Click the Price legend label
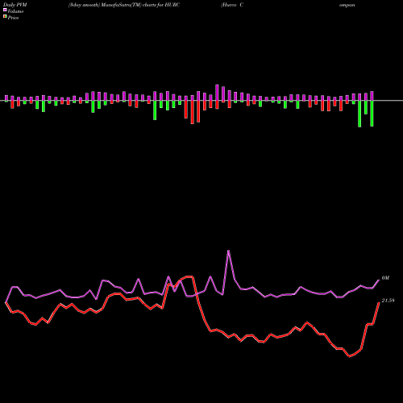Image resolution: width=403 pixels, height=403 pixels. pyautogui.click(x=13, y=18)
